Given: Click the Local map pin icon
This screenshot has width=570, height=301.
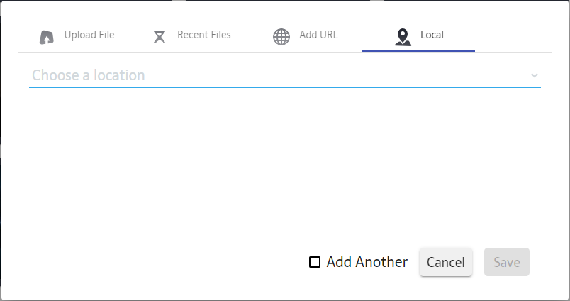Looking at the screenshot, I should click(x=403, y=36).
